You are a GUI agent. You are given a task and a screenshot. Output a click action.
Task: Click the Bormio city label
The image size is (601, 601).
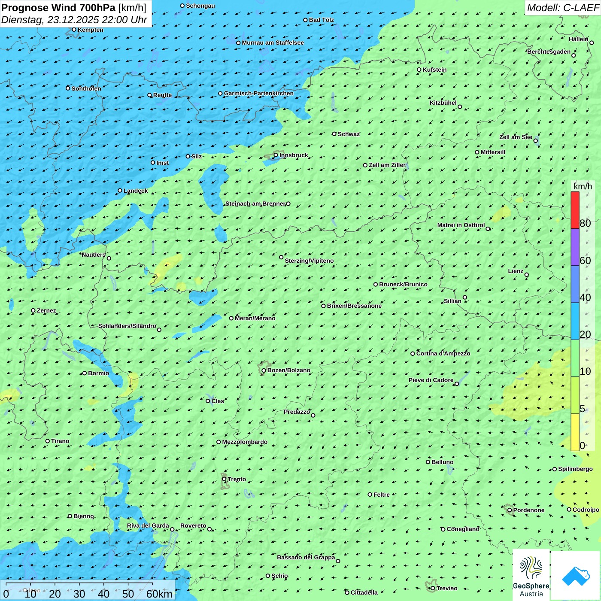98,373
